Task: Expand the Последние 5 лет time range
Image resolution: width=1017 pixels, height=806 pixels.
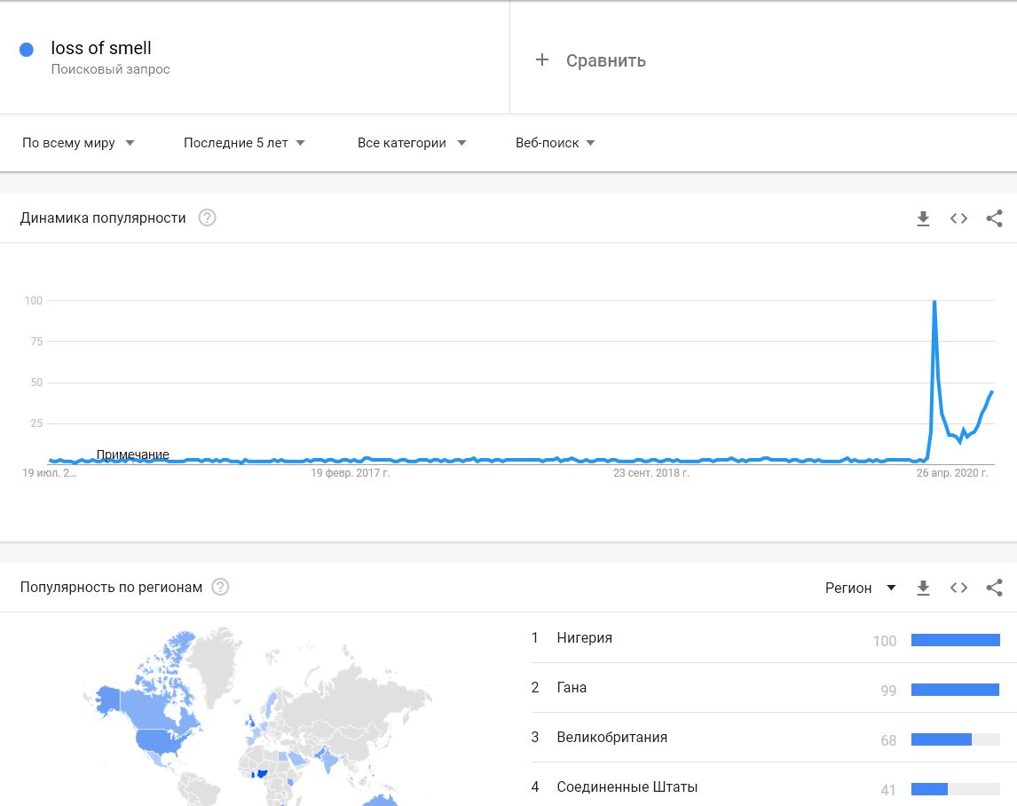Action: (x=244, y=143)
